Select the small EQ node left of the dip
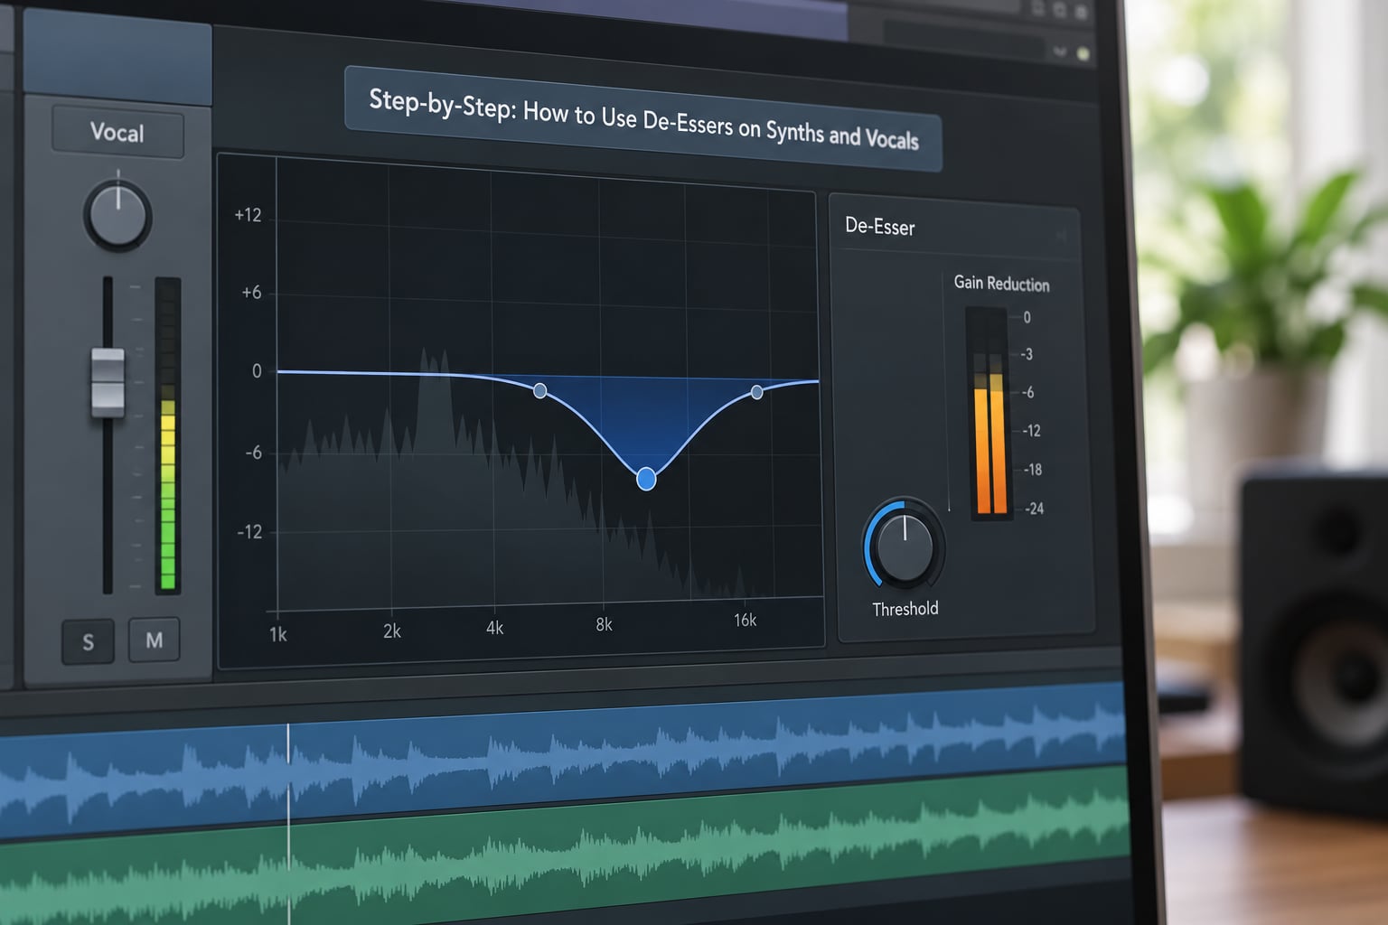Viewport: 1388px width, 925px height. [539, 391]
